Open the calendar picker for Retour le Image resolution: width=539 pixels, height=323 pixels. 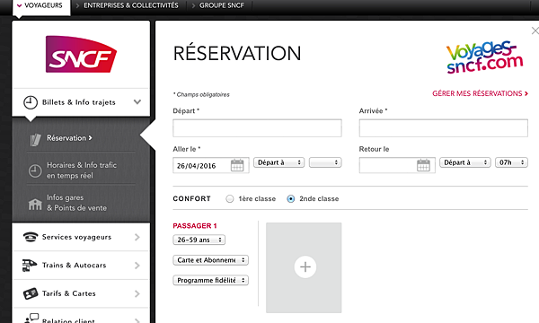(423, 165)
